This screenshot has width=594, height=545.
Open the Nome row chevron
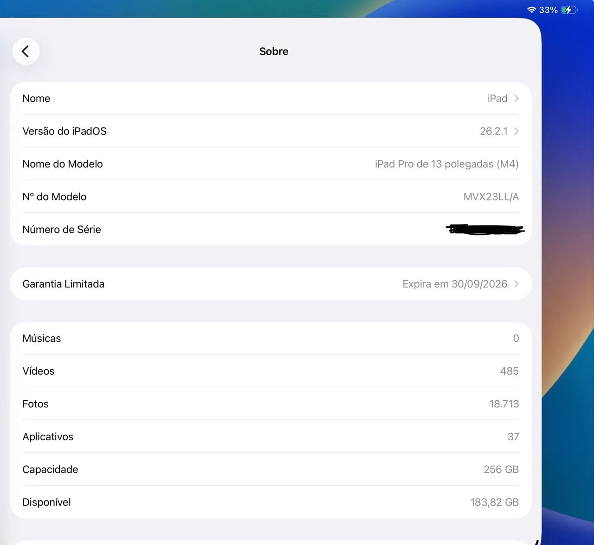(x=516, y=98)
